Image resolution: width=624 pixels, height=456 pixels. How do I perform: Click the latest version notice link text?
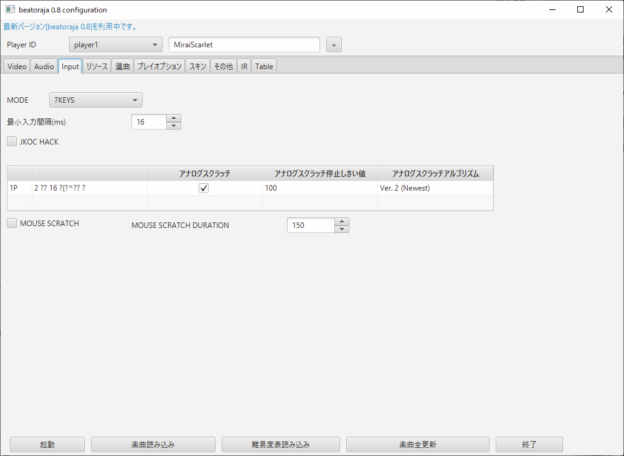70,27
